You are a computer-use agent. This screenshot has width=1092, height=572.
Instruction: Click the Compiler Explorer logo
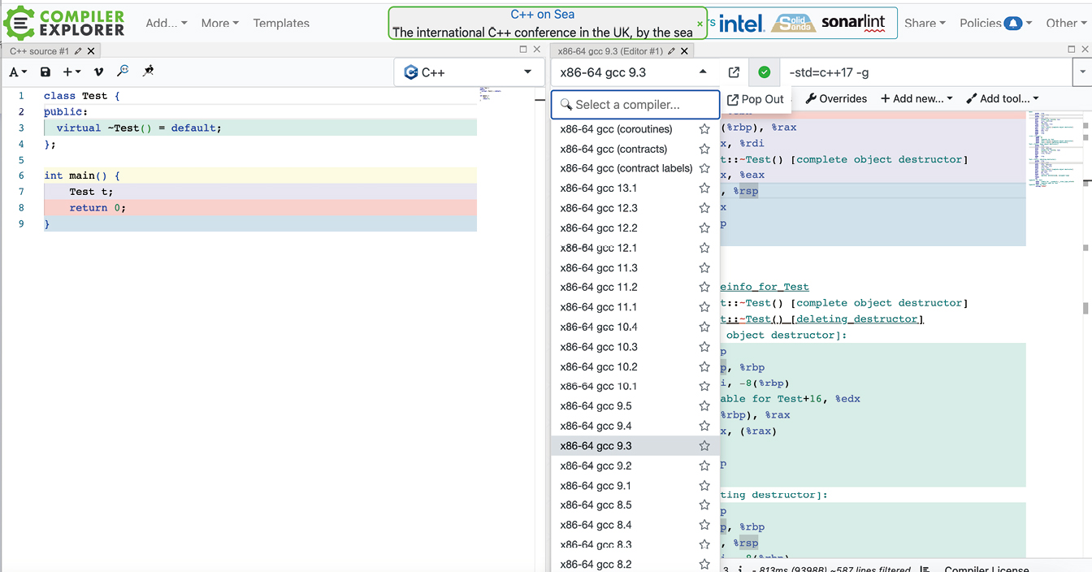(x=65, y=23)
